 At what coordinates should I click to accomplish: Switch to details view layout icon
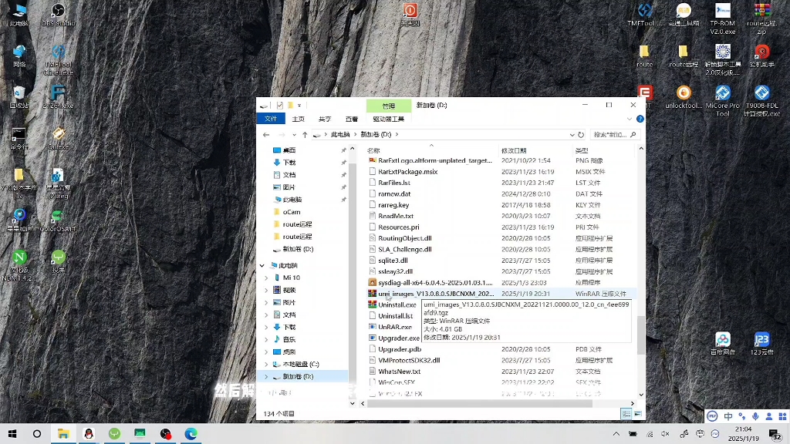click(x=626, y=414)
